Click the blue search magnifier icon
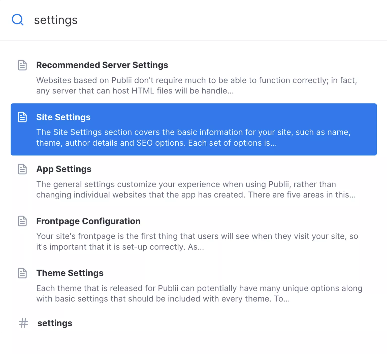This screenshot has height=354, width=387. point(18,20)
